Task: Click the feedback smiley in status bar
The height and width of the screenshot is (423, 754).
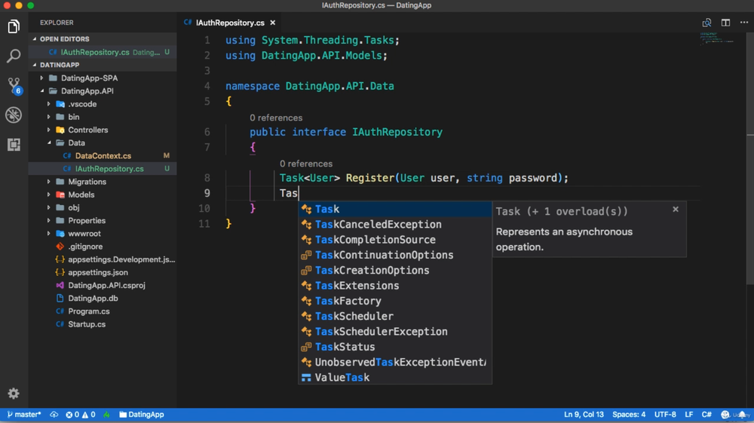Action: tap(725, 415)
